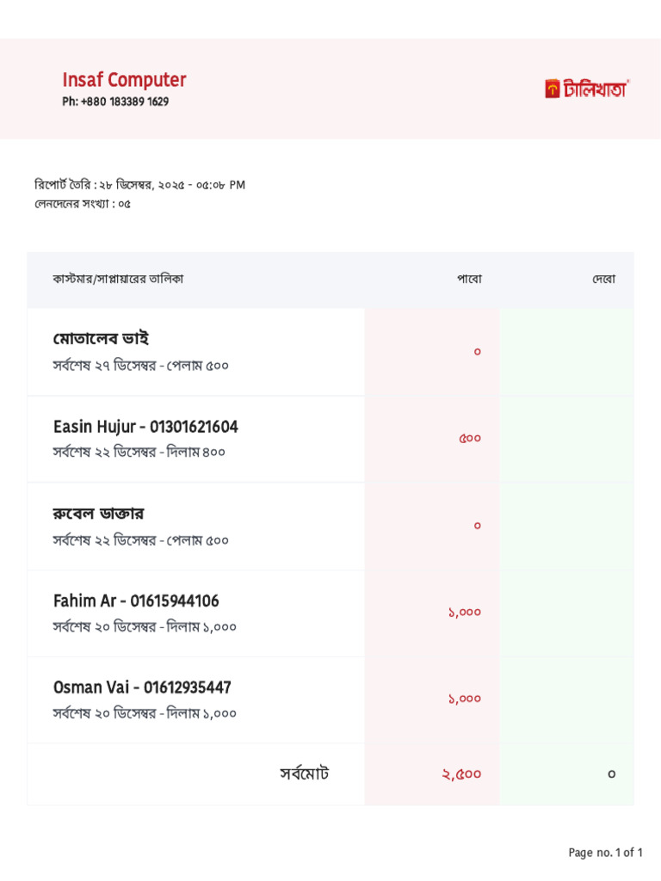Click the Insaf Computer business title
This screenshot has width=661, height=881.
(124, 80)
